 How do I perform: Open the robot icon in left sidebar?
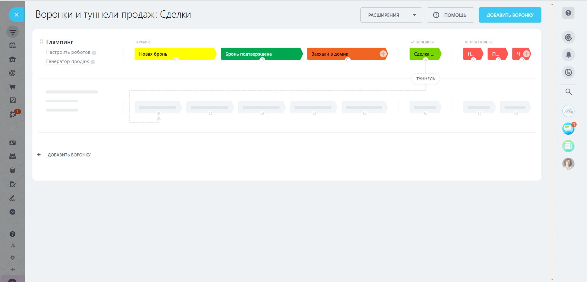pyautogui.click(x=13, y=156)
